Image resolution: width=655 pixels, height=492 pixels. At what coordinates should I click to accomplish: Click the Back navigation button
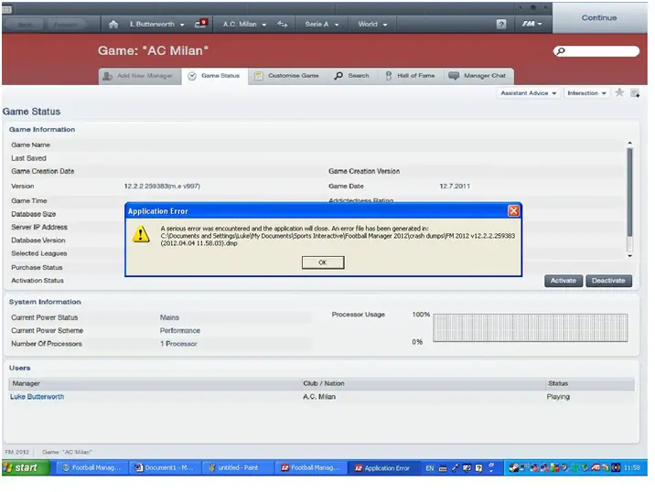(x=26, y=25)
